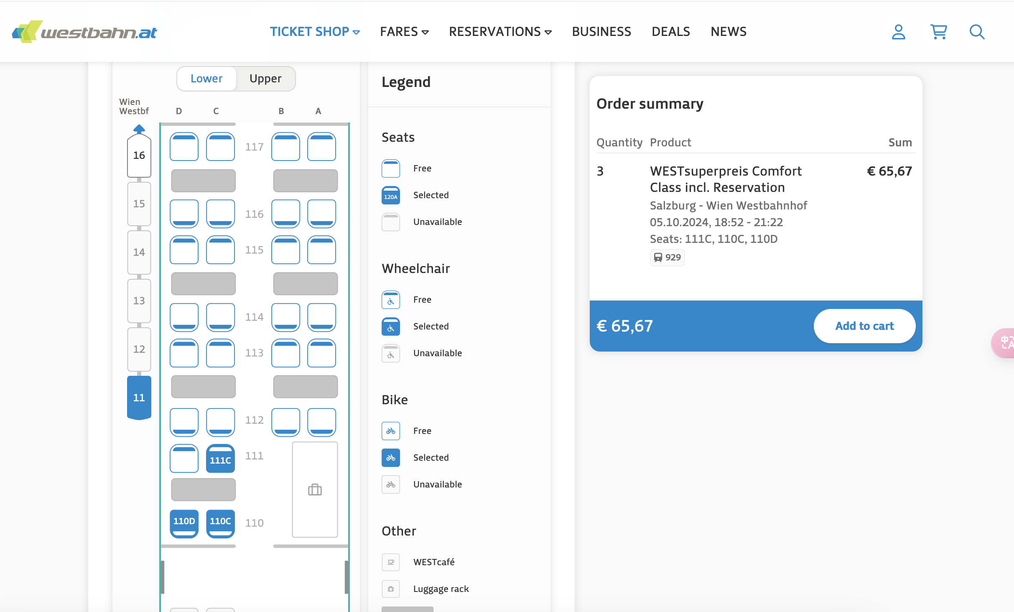Select seat D in row 117
Viewport: 1014px width, 612px height.
coord(184,147)
